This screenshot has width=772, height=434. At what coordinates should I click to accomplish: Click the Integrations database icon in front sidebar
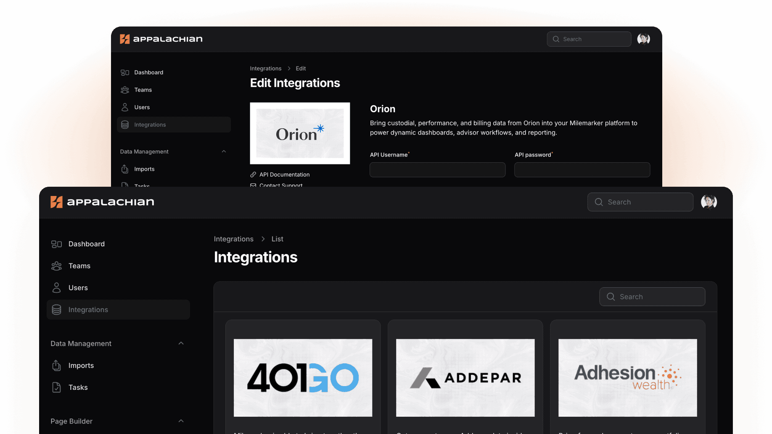pos(56,310)
